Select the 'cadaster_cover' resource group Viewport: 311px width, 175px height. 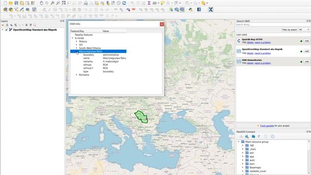[x=258, y=171]
